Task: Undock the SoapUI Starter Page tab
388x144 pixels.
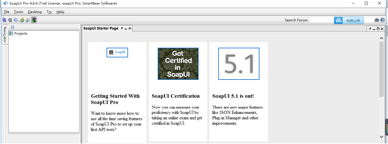Action: click(122, 28)
